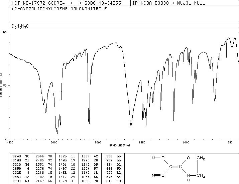The width and height of the screenshot is (239, 184).
Task: Click the 500 x-axis label
Action: (230, 142)
